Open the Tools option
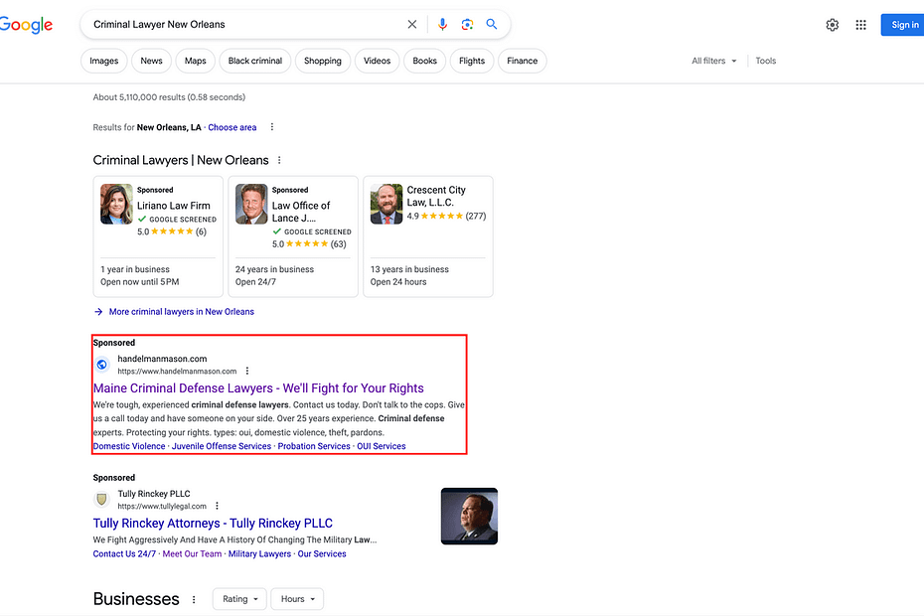Screen dimensions: 924x616 click(x=765, y=61)
